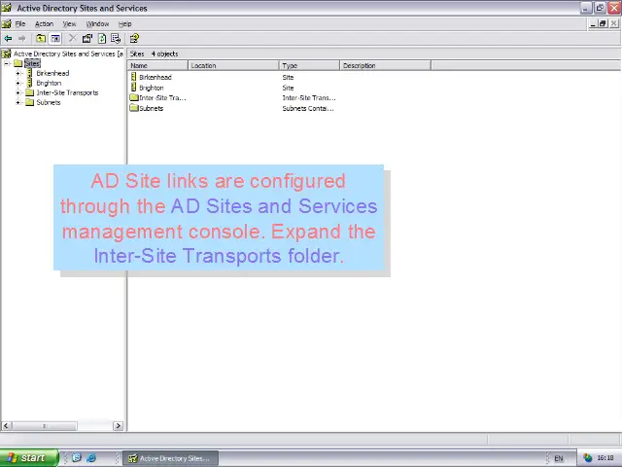Open the View menu
The width and height of the screenshot is (622, 467).
point(69,23)
